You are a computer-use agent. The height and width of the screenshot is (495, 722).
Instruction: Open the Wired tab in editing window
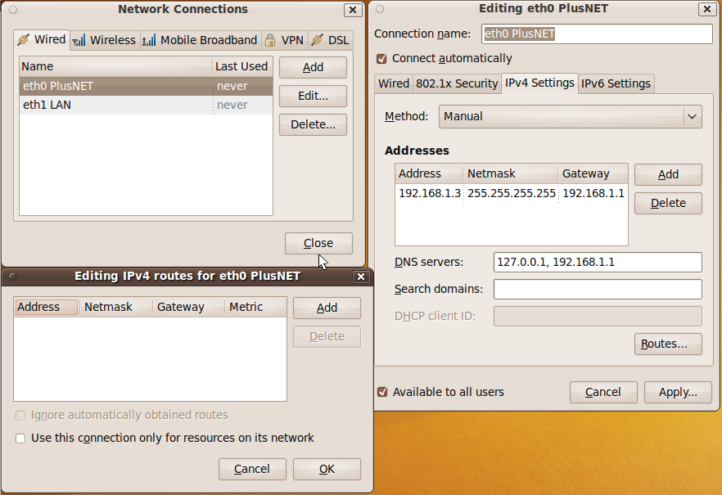pyautogui.click(x=394, y=83)
